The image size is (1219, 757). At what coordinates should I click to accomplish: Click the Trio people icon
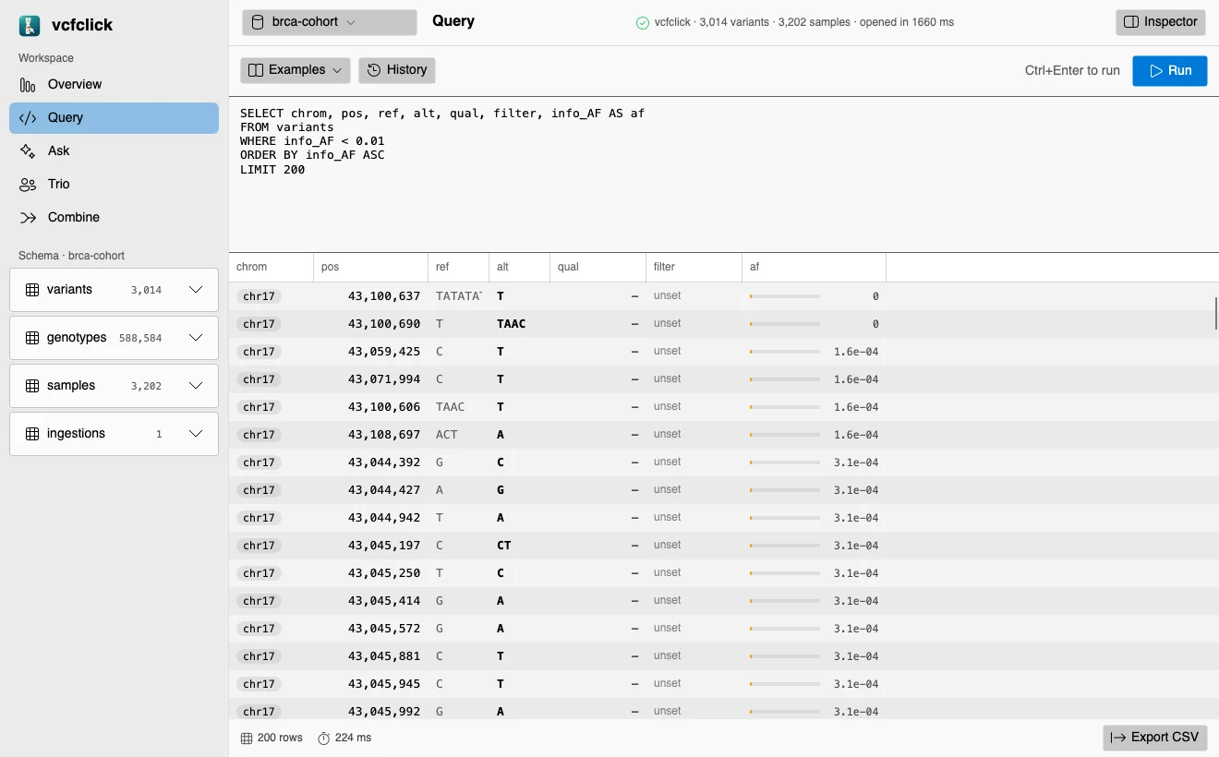tap(28, 185)
